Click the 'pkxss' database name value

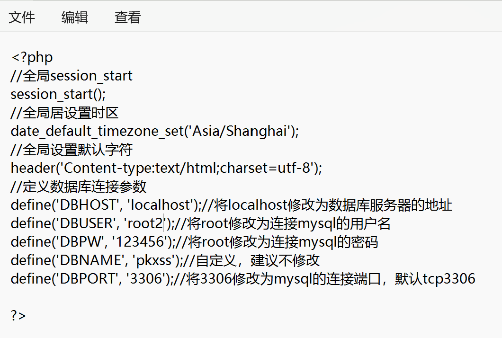click(x=154, y=260)
